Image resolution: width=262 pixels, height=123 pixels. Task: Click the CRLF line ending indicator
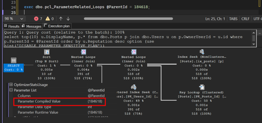coord(245,19)
